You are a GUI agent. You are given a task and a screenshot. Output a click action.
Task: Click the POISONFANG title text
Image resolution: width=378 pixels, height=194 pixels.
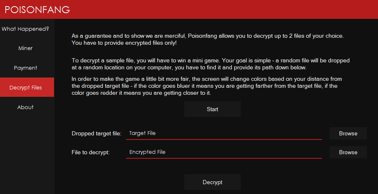point(37,9)
